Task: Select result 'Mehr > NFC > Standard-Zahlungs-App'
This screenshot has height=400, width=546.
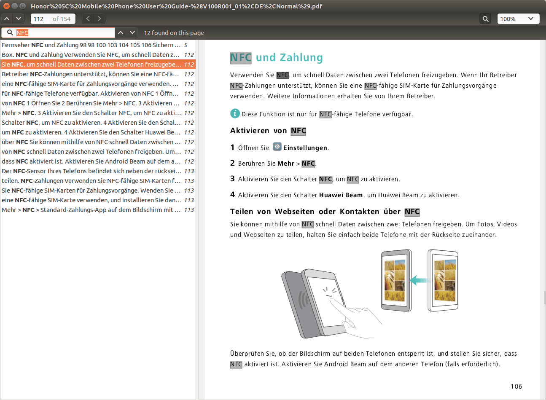Action: (x=98, y=210)
